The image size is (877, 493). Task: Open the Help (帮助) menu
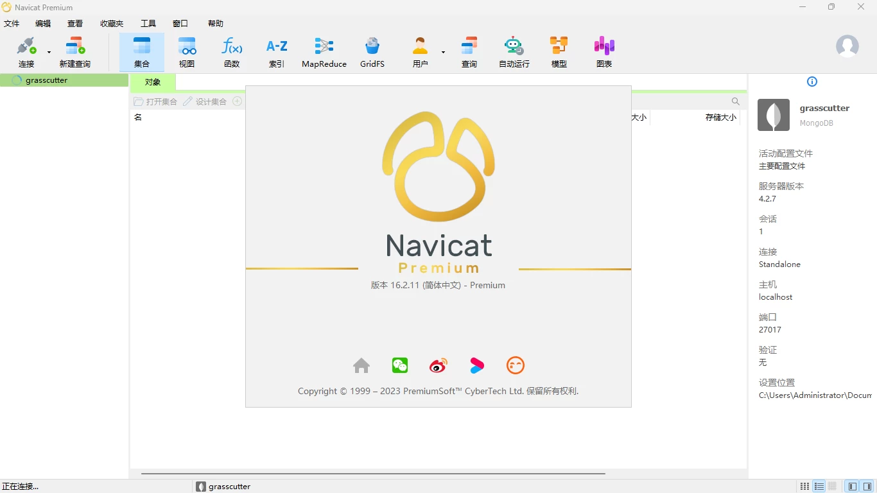pos(216,24)
